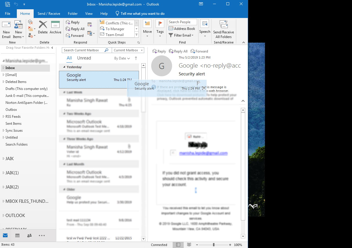Screen dimensions: 352x248
Task: Archive the selected email
Action: pos(55,28)
